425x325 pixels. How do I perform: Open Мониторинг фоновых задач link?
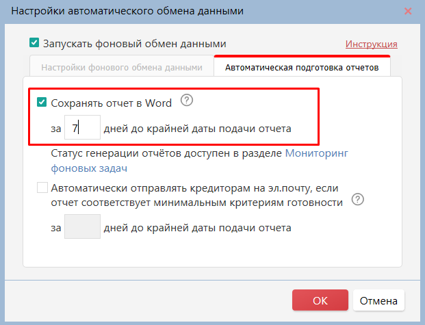point(199,161)
